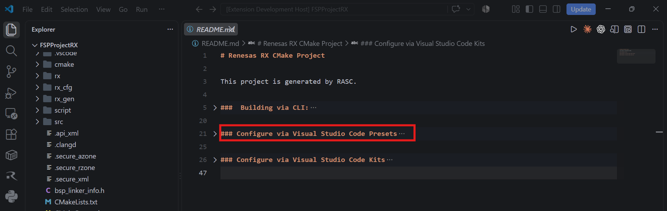Toggle the primary side bar
Viewport: 667px width, 211px height.
529,9
